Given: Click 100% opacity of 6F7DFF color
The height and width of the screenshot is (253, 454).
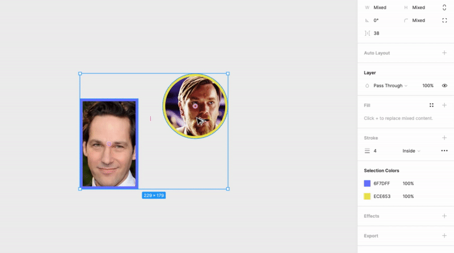Looking at the screenshot, I should click(x=408, y=184).
